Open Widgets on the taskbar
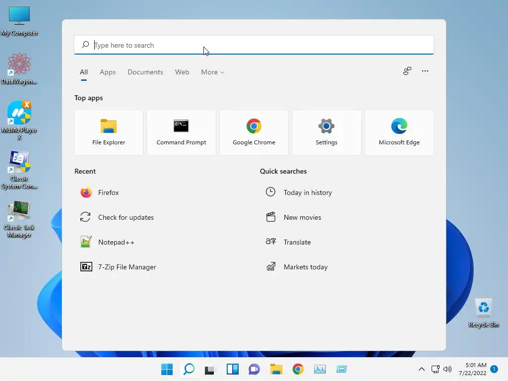The height and width of the screenshot is (381, 508). click(x=232, y=369)
